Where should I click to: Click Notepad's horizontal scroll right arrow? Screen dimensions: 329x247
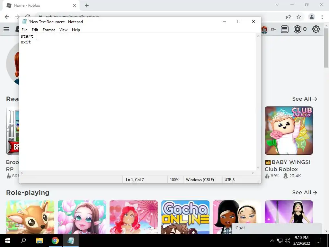(253, 173)
